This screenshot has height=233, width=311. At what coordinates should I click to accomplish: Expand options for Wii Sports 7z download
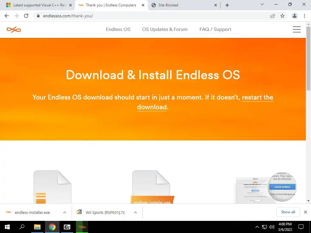click(x=135, y=212)
